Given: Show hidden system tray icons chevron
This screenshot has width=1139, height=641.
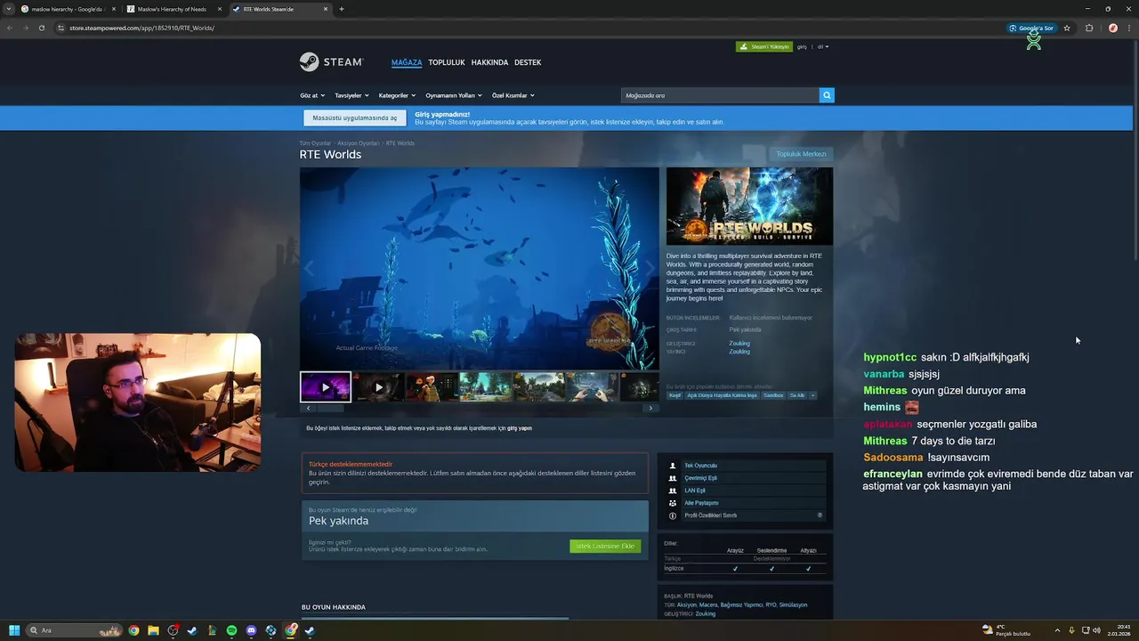Looking at the screenshot, I should pyautogui.click(x=1057, y=630).
